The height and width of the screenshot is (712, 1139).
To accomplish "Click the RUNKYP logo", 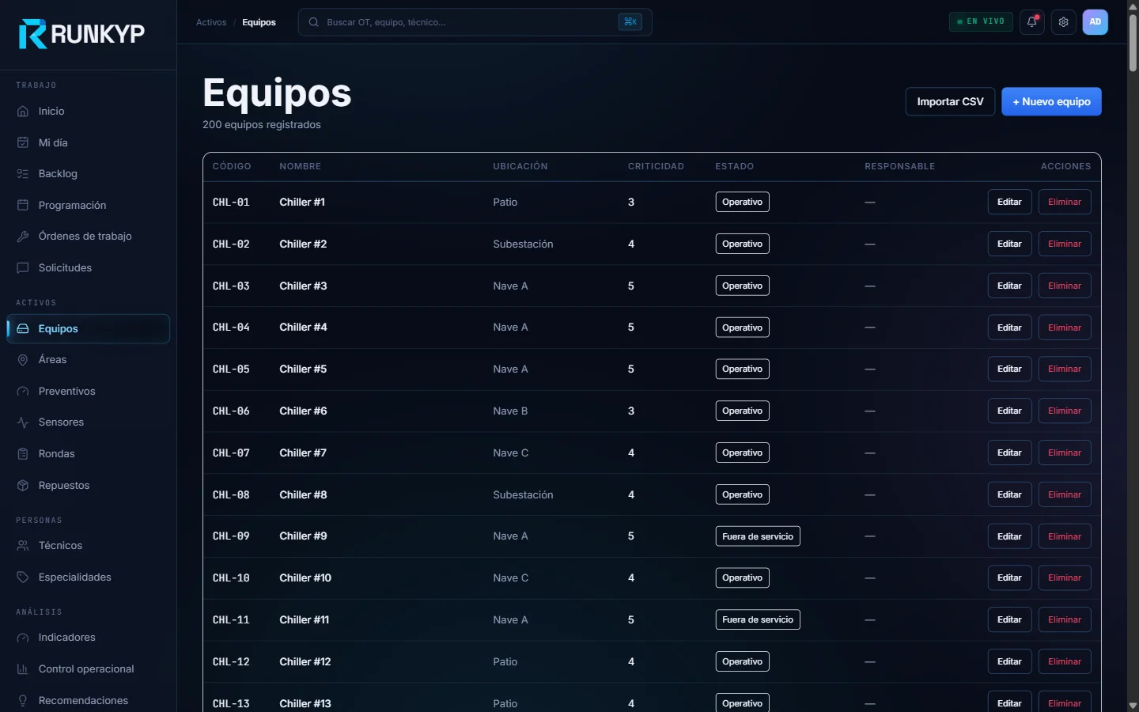I will 82,34.
